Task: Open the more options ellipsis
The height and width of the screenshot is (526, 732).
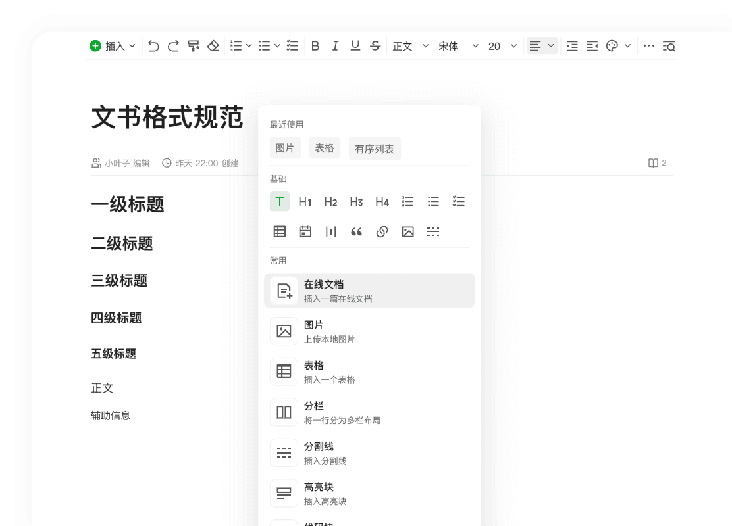Action: pyautogui.click(x=649, y=46)
